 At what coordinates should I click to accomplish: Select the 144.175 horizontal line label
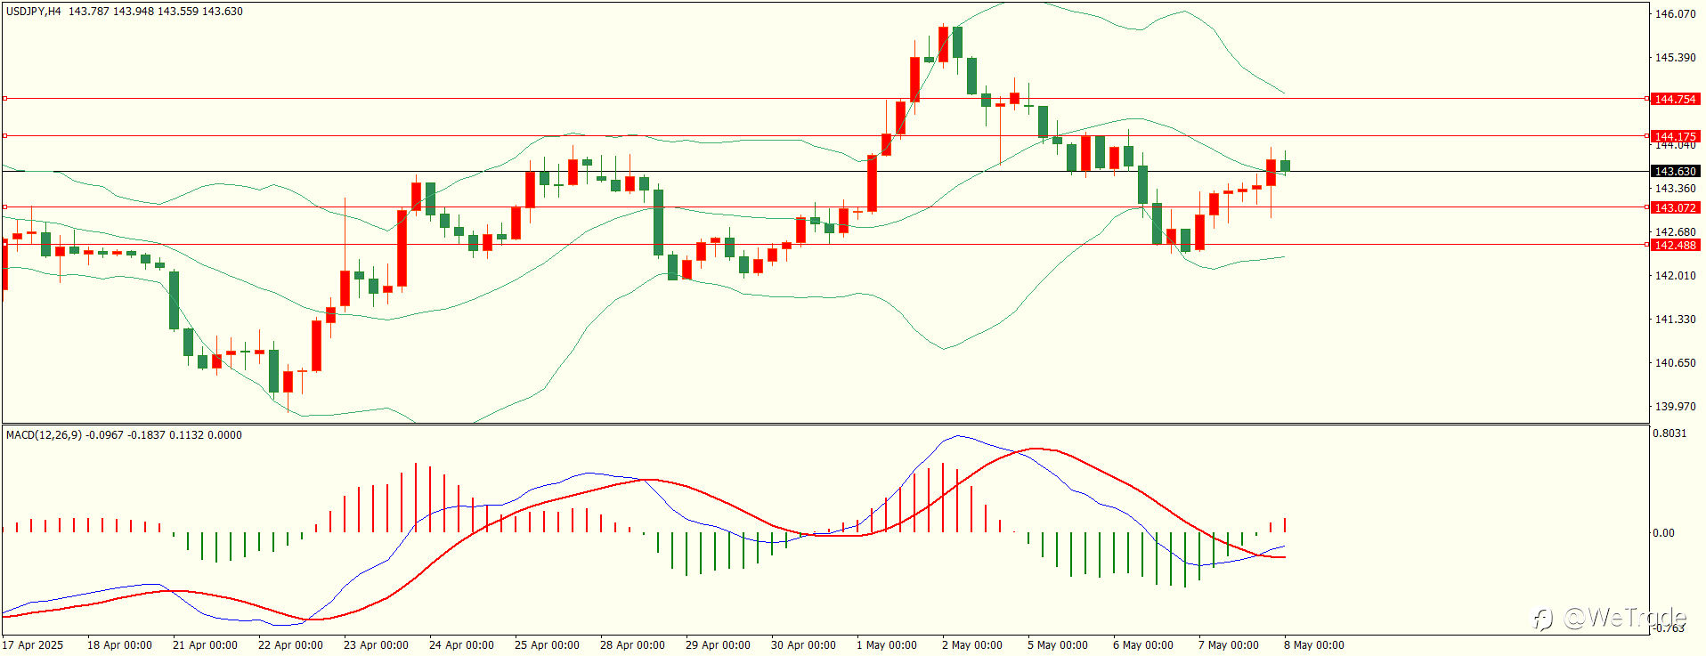[x=1675, y=136]
